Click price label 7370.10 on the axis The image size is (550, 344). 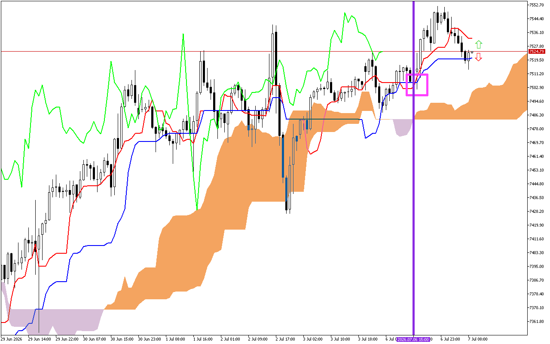coord(537,308)
